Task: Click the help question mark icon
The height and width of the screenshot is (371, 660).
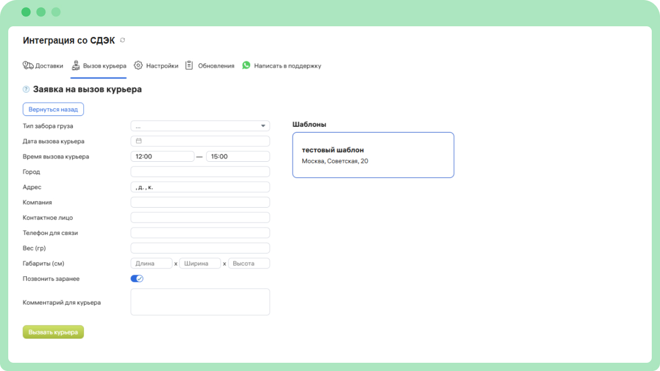Action: point(26,89)
